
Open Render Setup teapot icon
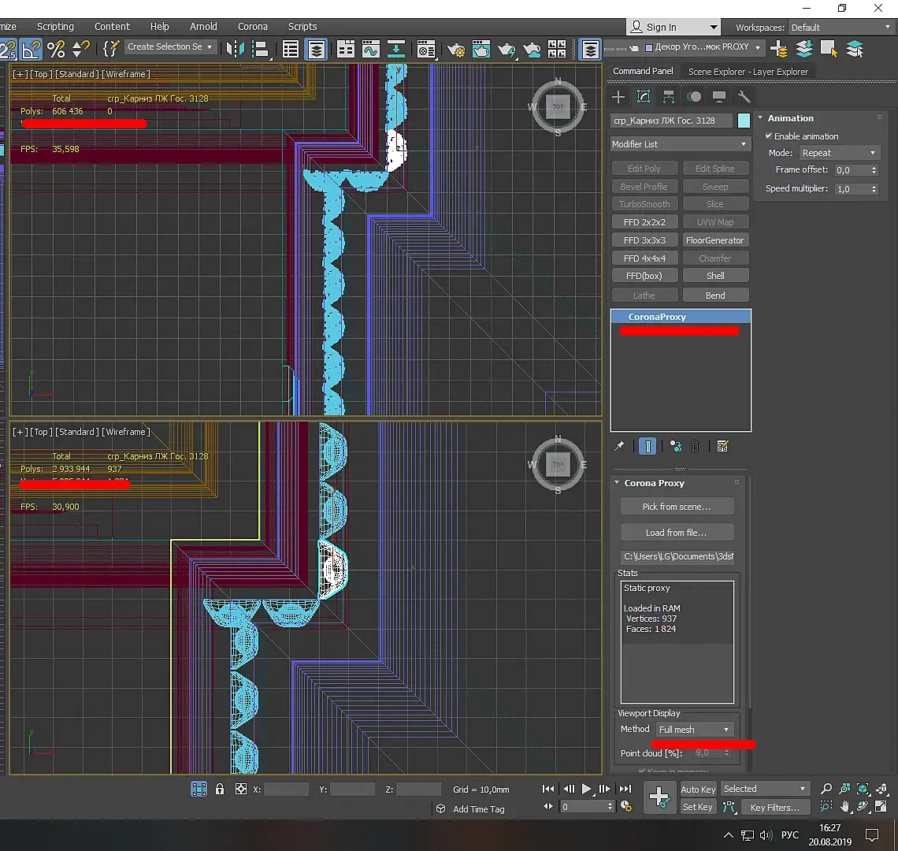(x=456, y=50)
